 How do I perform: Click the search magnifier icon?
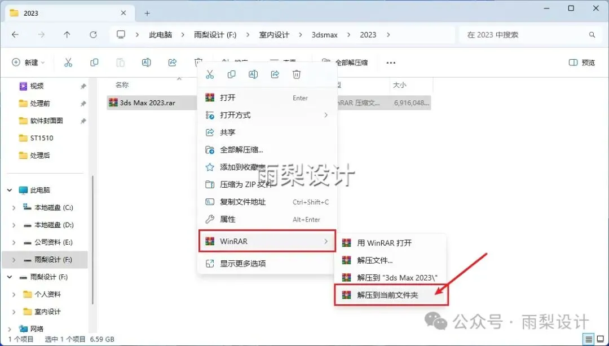click(592, 34)
